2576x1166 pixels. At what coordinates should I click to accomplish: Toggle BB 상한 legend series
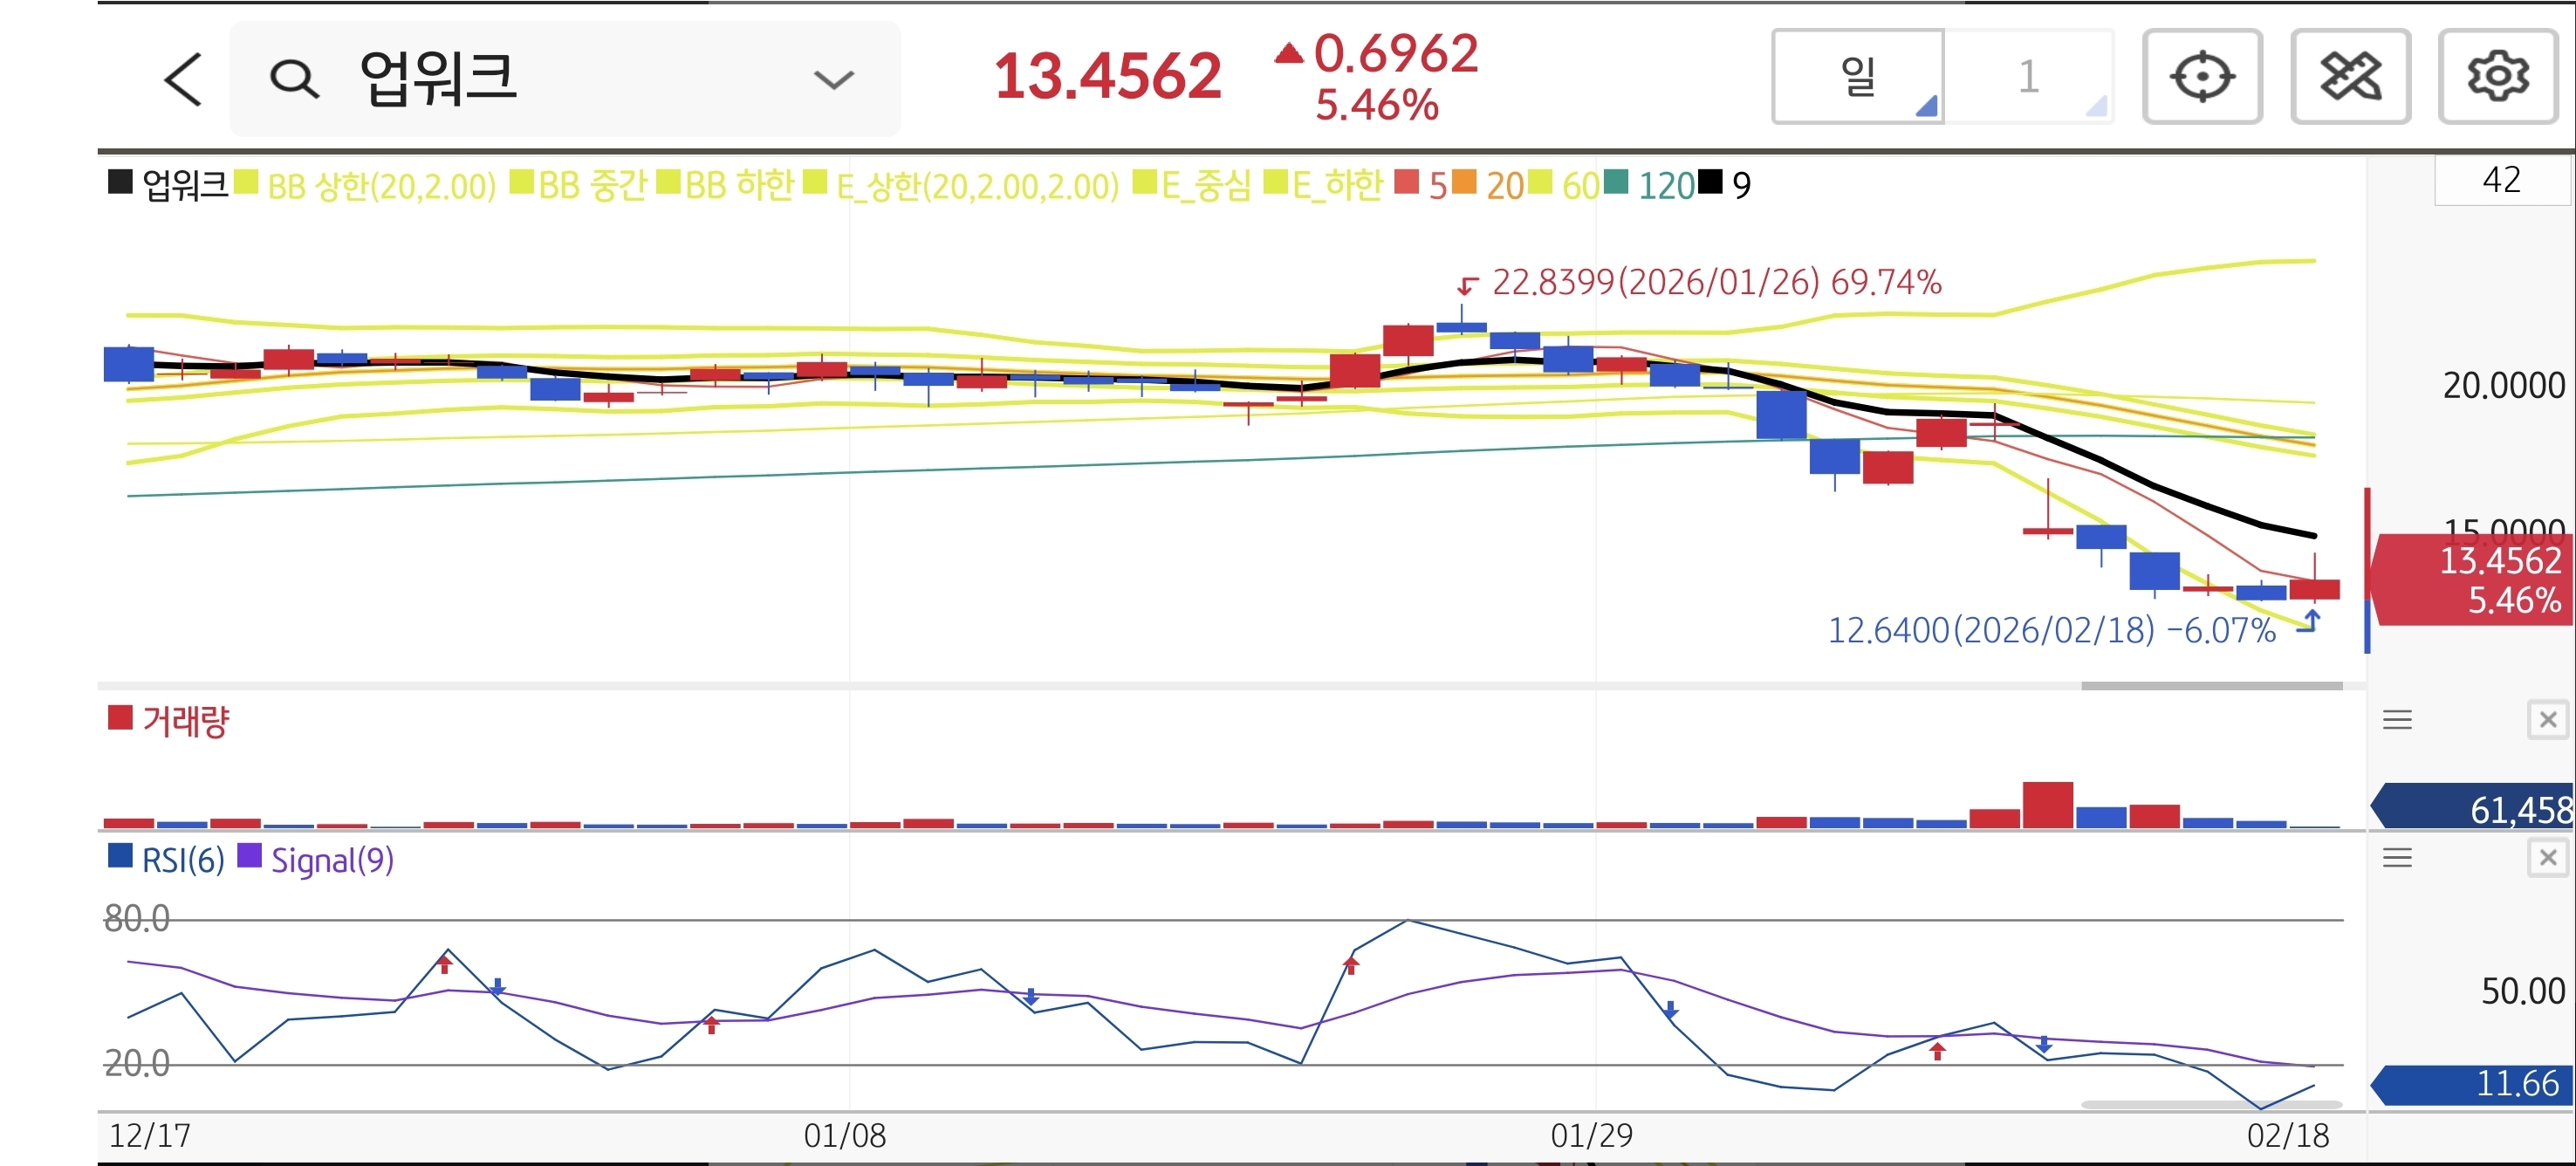tap(380, 186)
